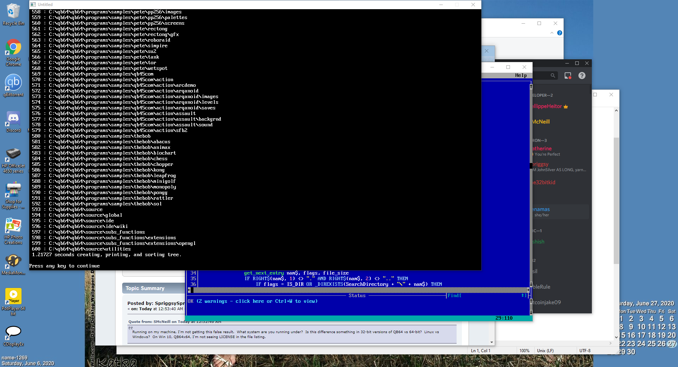Click the Unix (LF) line ending indicator
The width and height of the screenshot is (678, 367).
pos(545,350)
